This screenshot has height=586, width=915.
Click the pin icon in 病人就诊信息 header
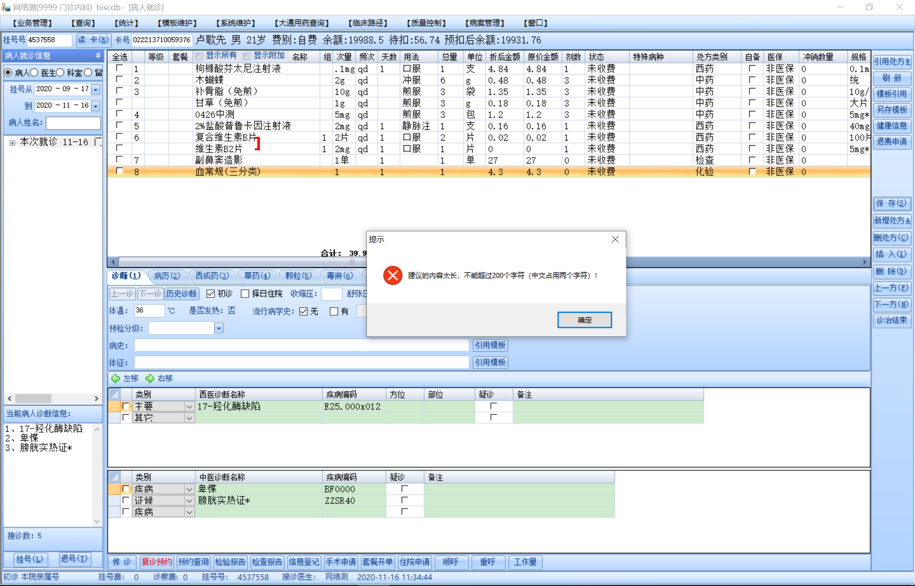point(98,56)
